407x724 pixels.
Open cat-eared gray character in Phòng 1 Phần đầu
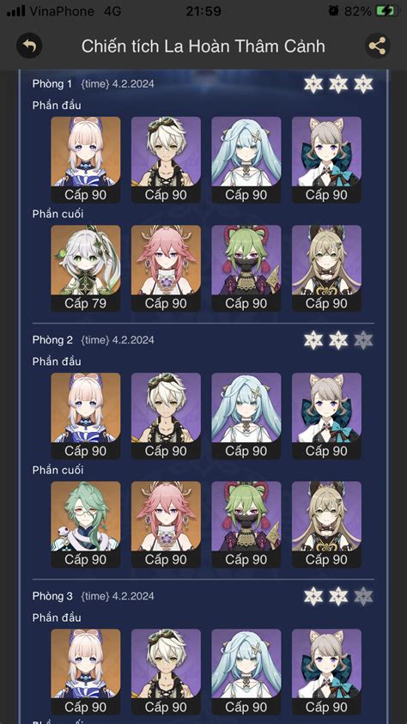click(326, 160)
